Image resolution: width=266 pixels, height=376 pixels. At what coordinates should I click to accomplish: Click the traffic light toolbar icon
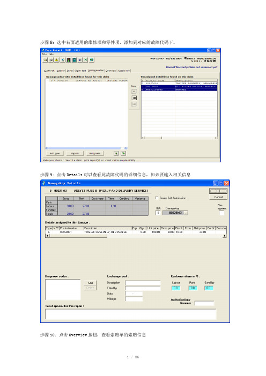pos(69,60)
